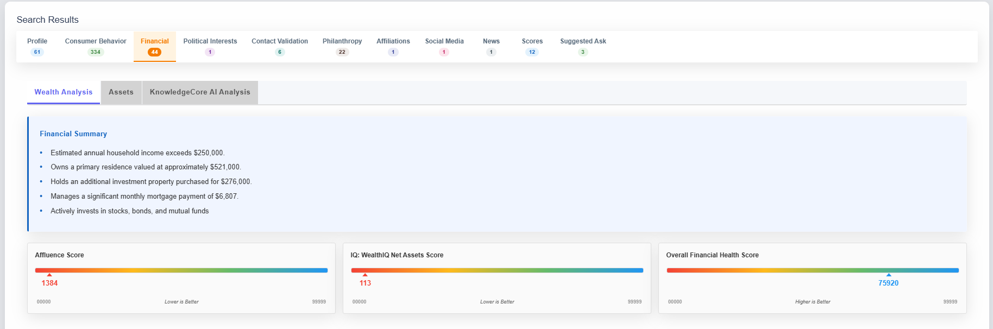This screenshot has height=329, width=993.
Task: Open the Political Interests tab
Action: 210,46
